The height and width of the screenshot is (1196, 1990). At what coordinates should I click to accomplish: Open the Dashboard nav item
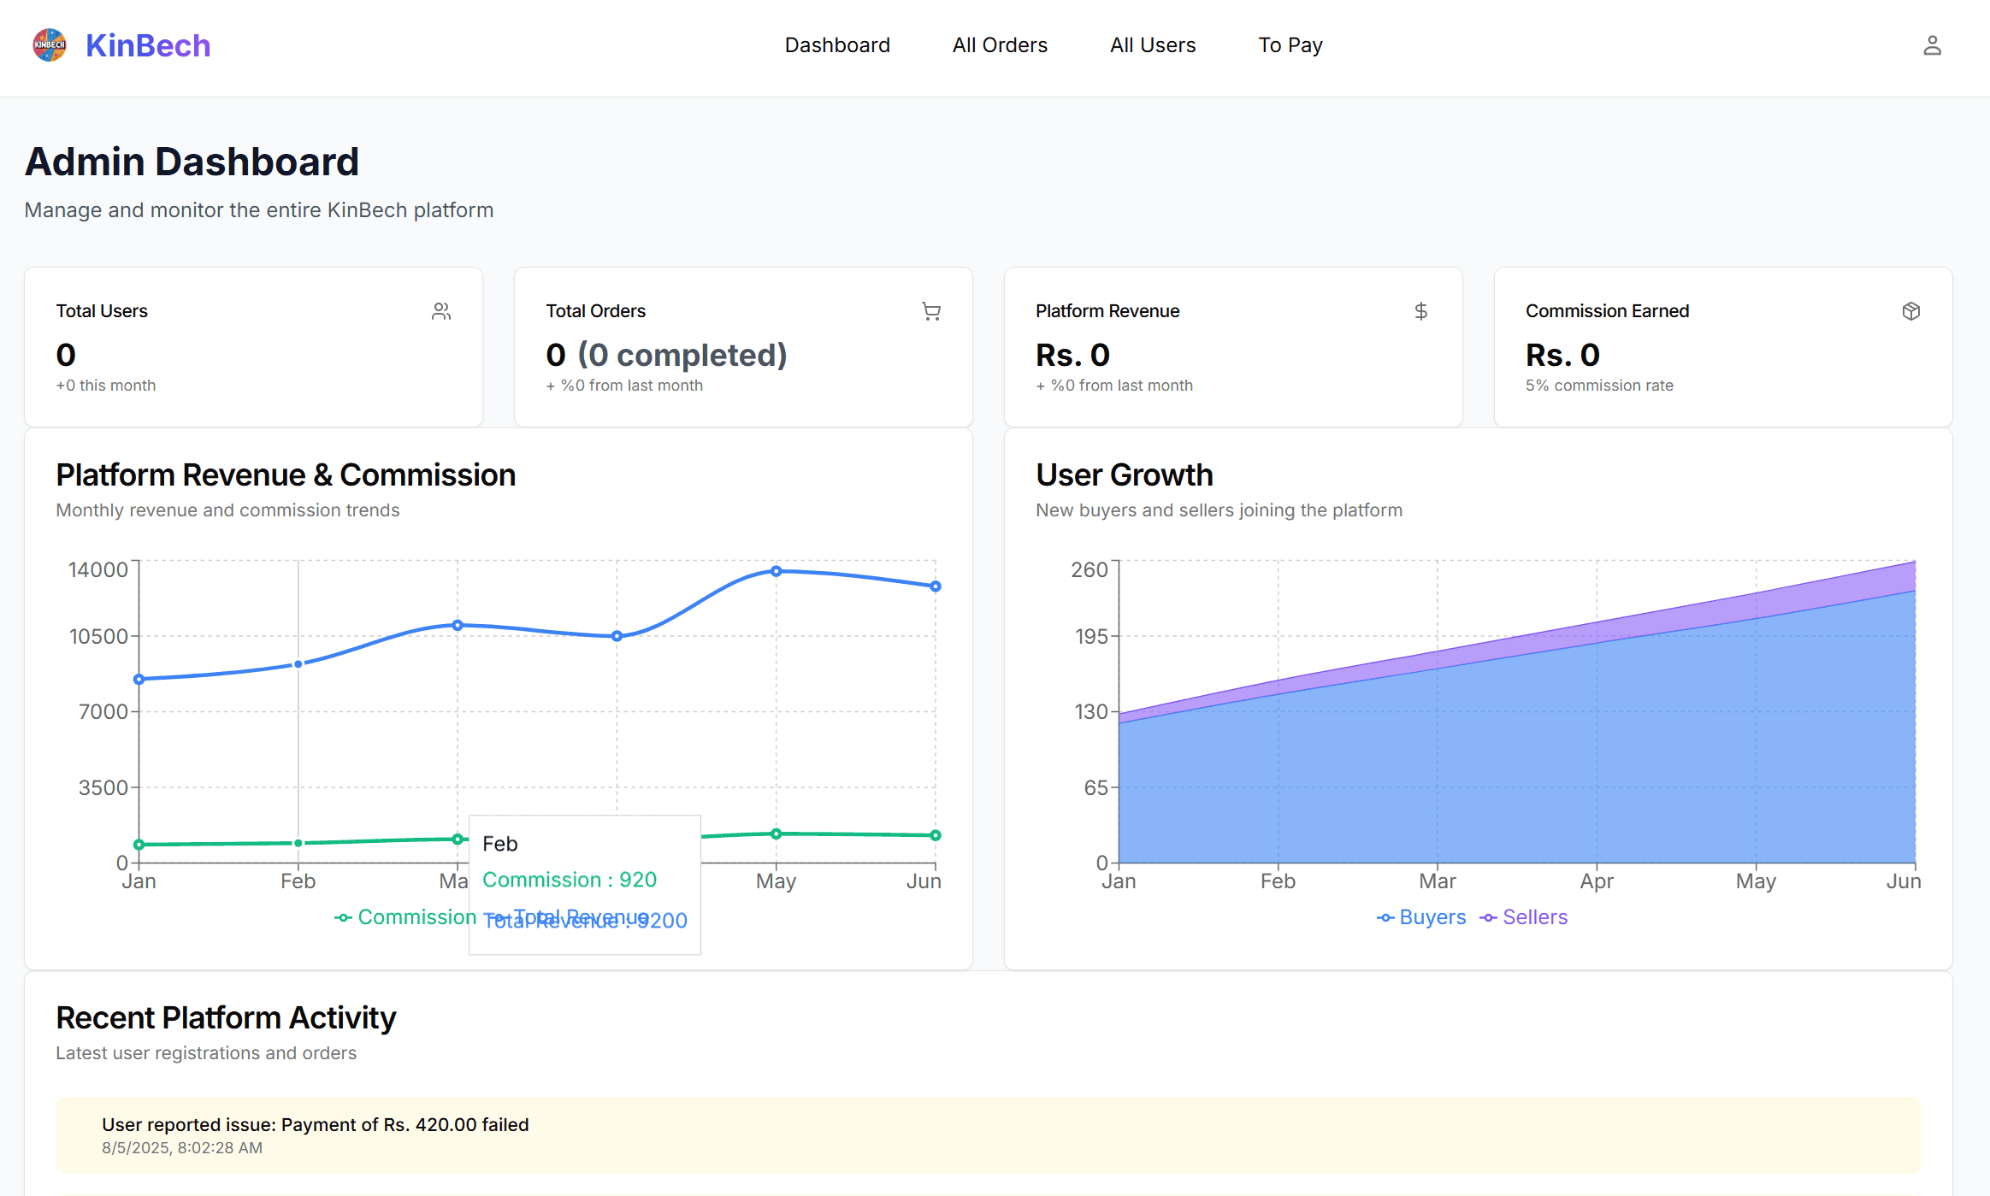(x=837, y=45)
